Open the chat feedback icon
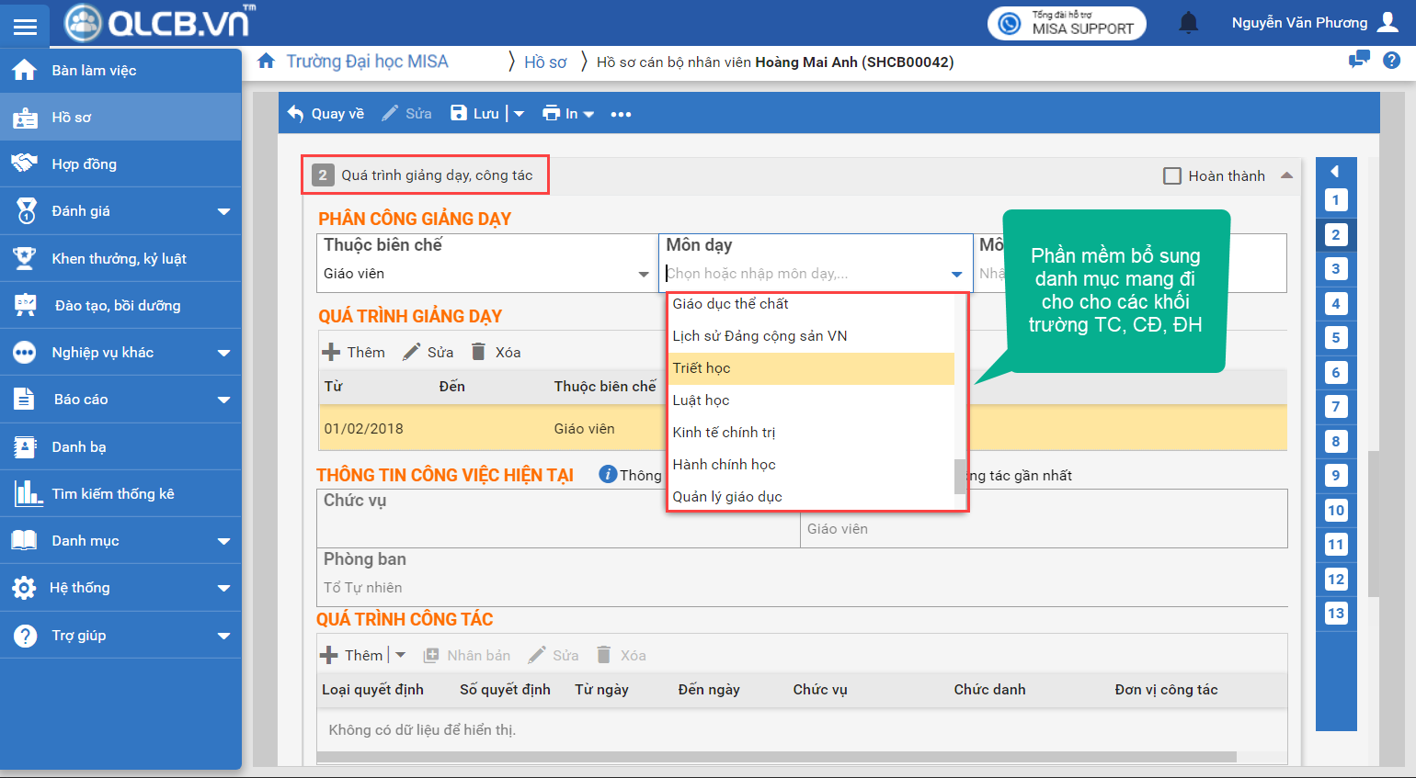Image resolution: width=1416 pixels, height=778 pixels. 1358,61
